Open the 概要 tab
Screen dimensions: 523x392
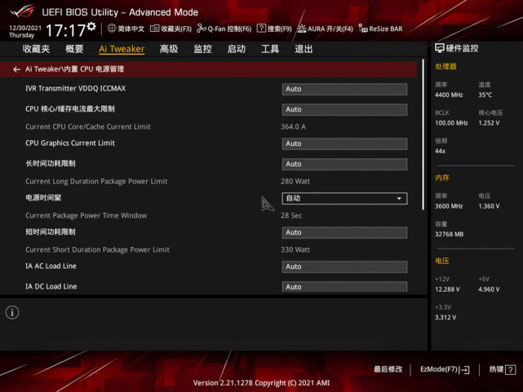pos(74,49)
